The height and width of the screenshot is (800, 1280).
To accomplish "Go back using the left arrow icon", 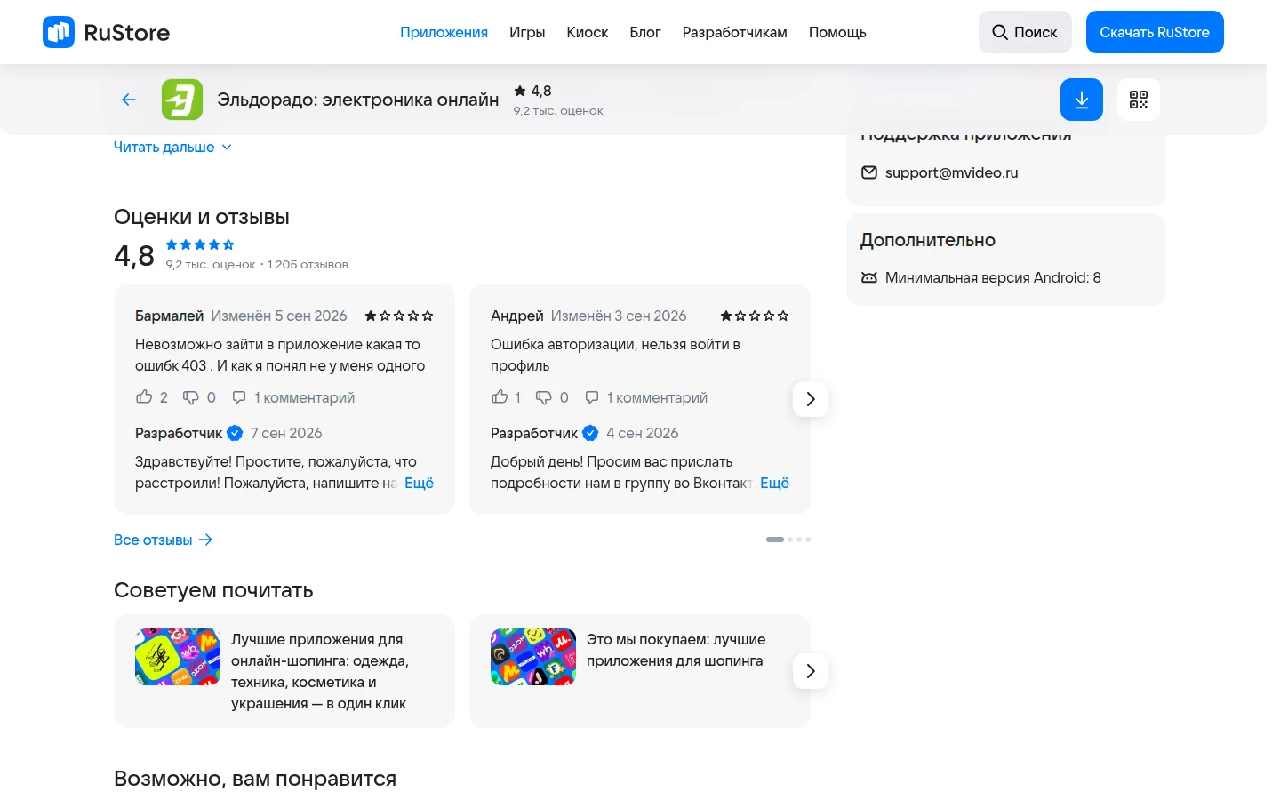I will coord(129,100).
